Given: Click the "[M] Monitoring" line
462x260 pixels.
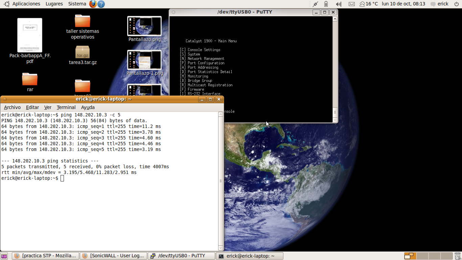Looking at the screenshot, I should pyautogui.click(x=194, y=76).
